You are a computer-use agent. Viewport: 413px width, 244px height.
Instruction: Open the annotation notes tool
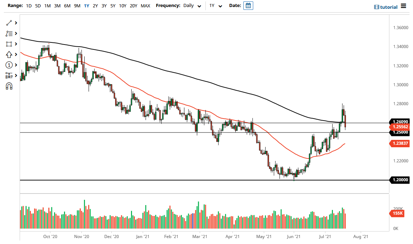[x=9, y=33]
